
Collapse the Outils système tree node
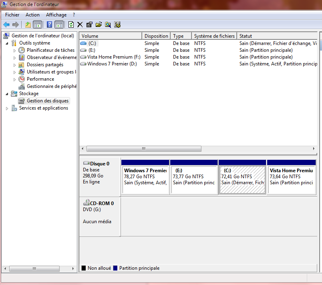(x=7, y=43)
